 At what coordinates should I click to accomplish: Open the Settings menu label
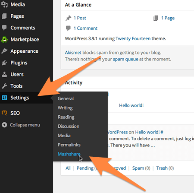[20, 98]
